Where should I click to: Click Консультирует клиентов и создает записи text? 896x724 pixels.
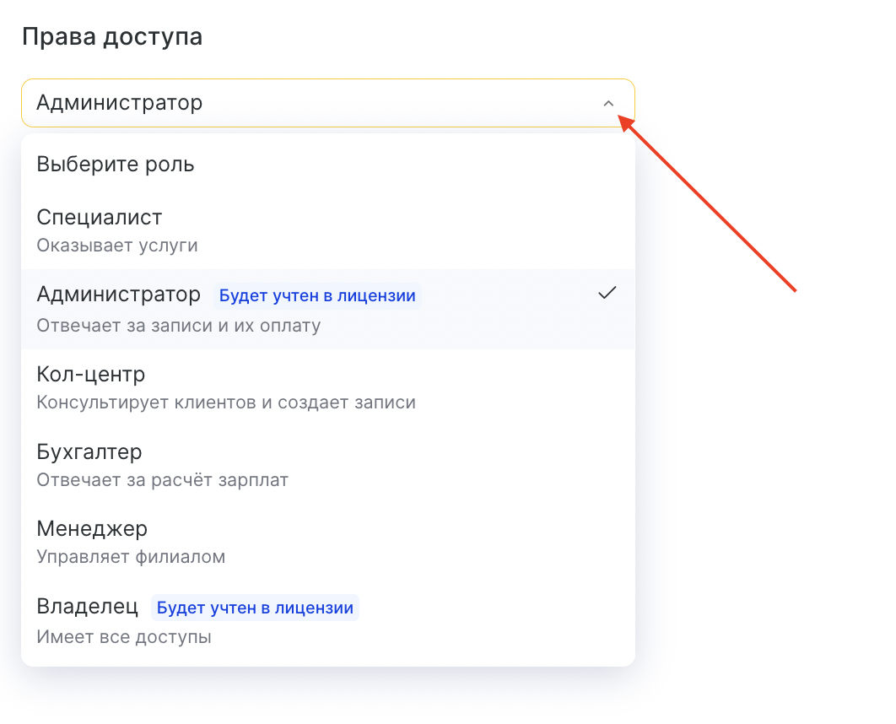pos(226,403)
